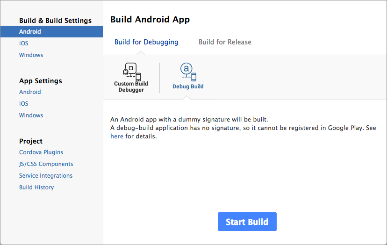This screenshot has height=245, width=387.
Task: Switch to Build for Debugging tab
Action: click(146, 42)
